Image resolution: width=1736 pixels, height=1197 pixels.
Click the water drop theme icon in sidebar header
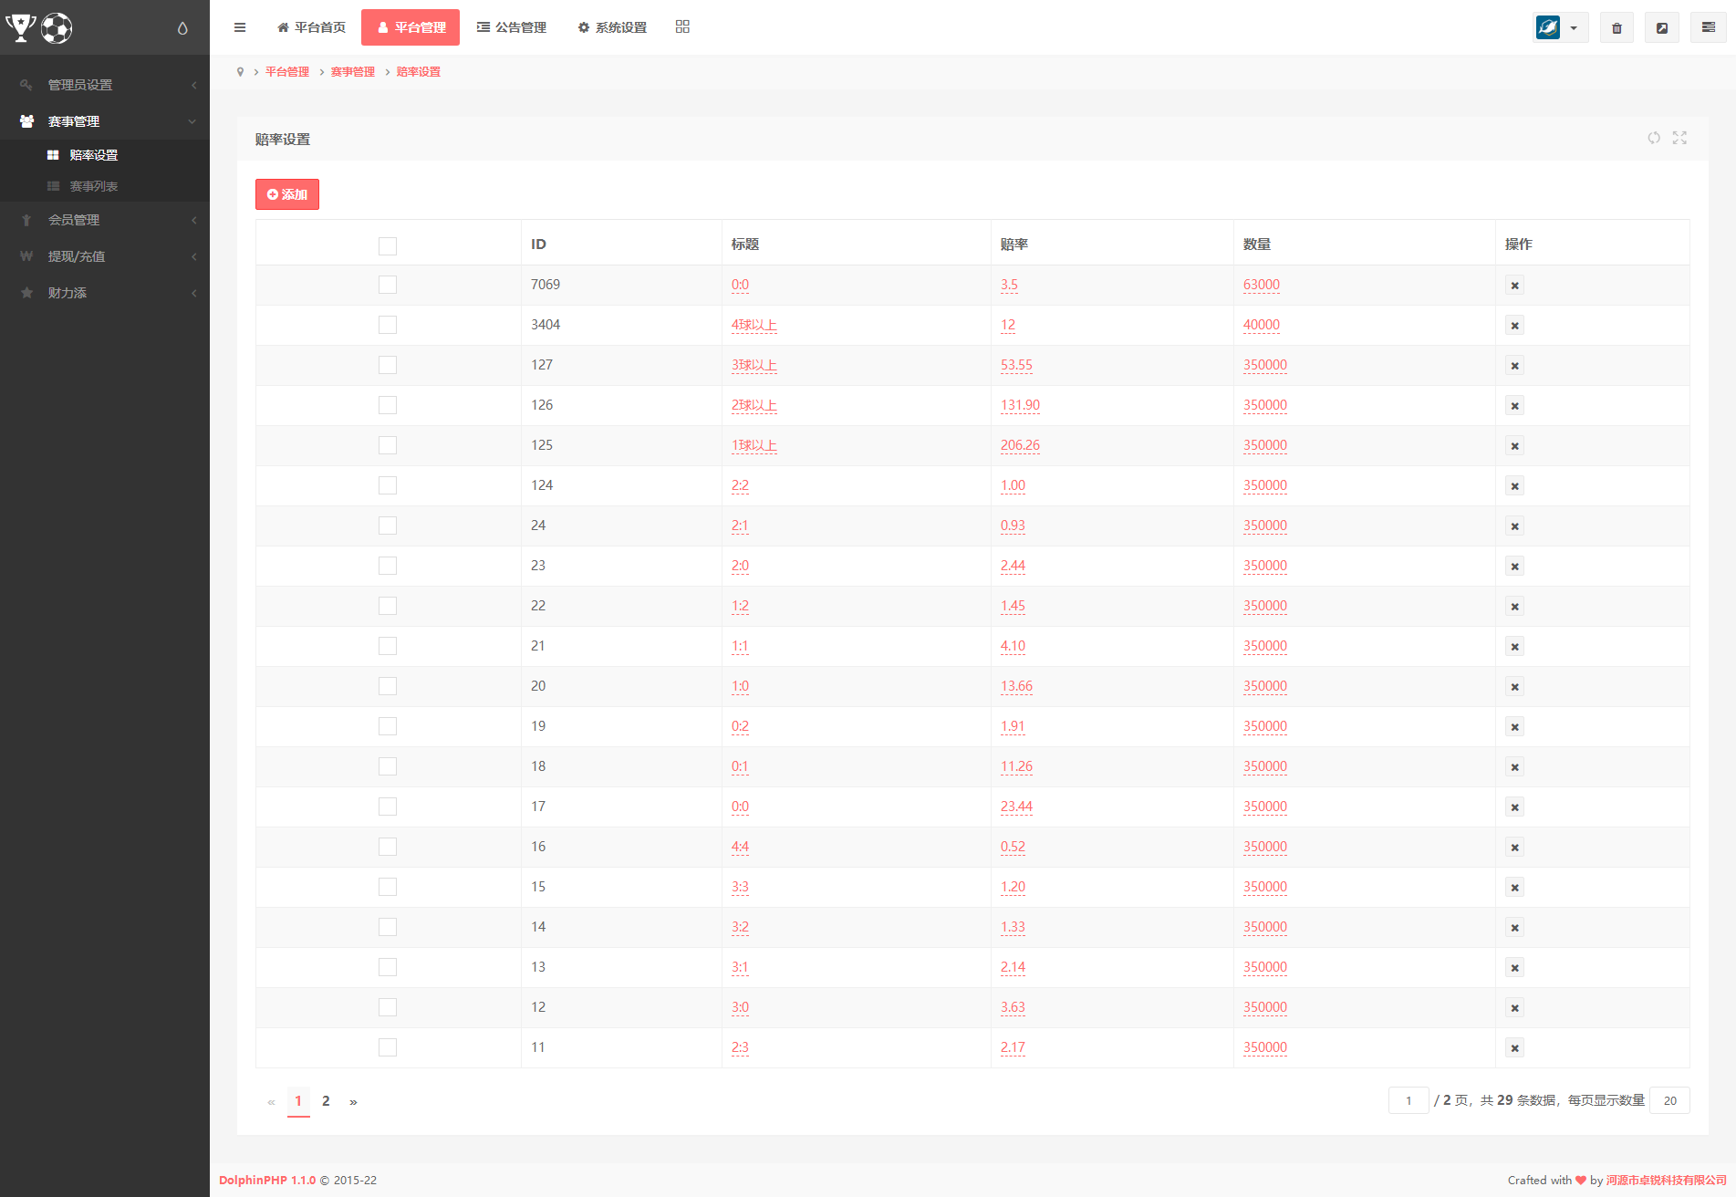182,28
